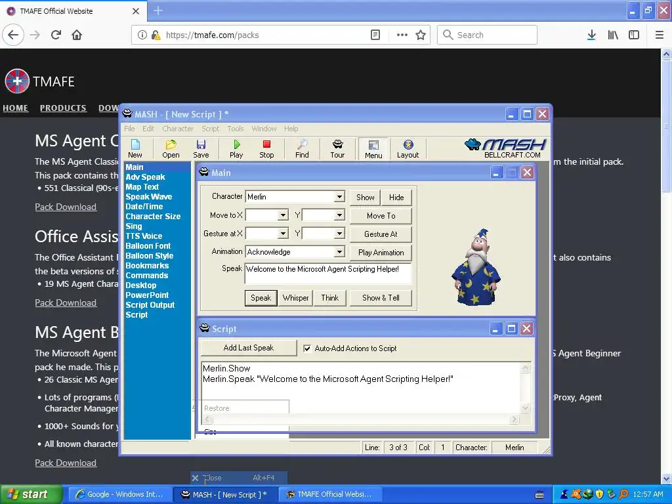Viewport: 672px width, 504px height.
Task: Select Script Output in the sidebar list
Action: click(150, 305)
